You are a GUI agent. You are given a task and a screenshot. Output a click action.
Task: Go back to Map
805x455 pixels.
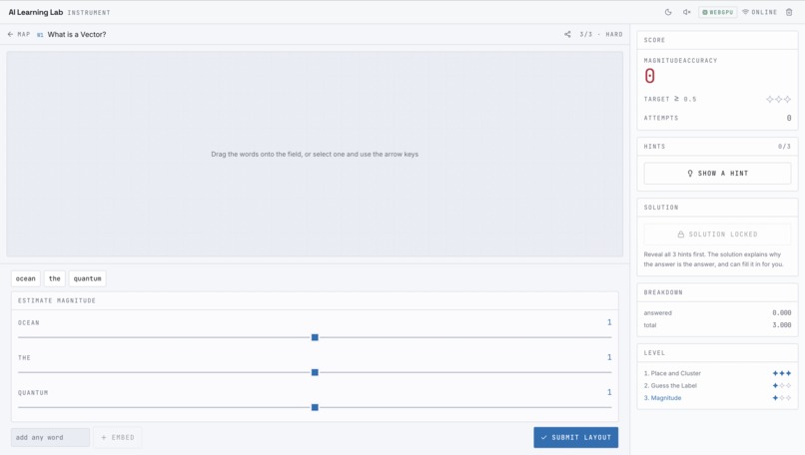point(19,34)
